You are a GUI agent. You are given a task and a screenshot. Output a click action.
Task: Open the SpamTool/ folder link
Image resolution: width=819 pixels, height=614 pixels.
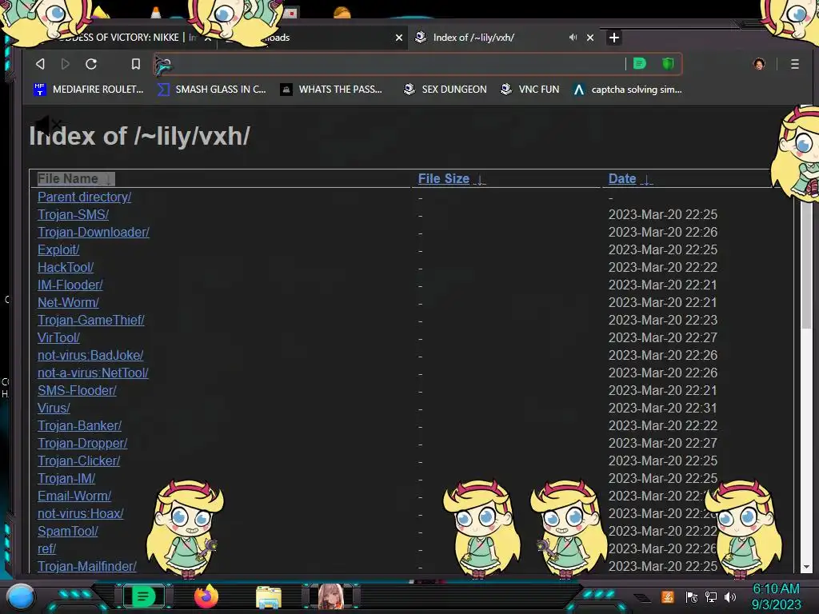coord(68,531)
